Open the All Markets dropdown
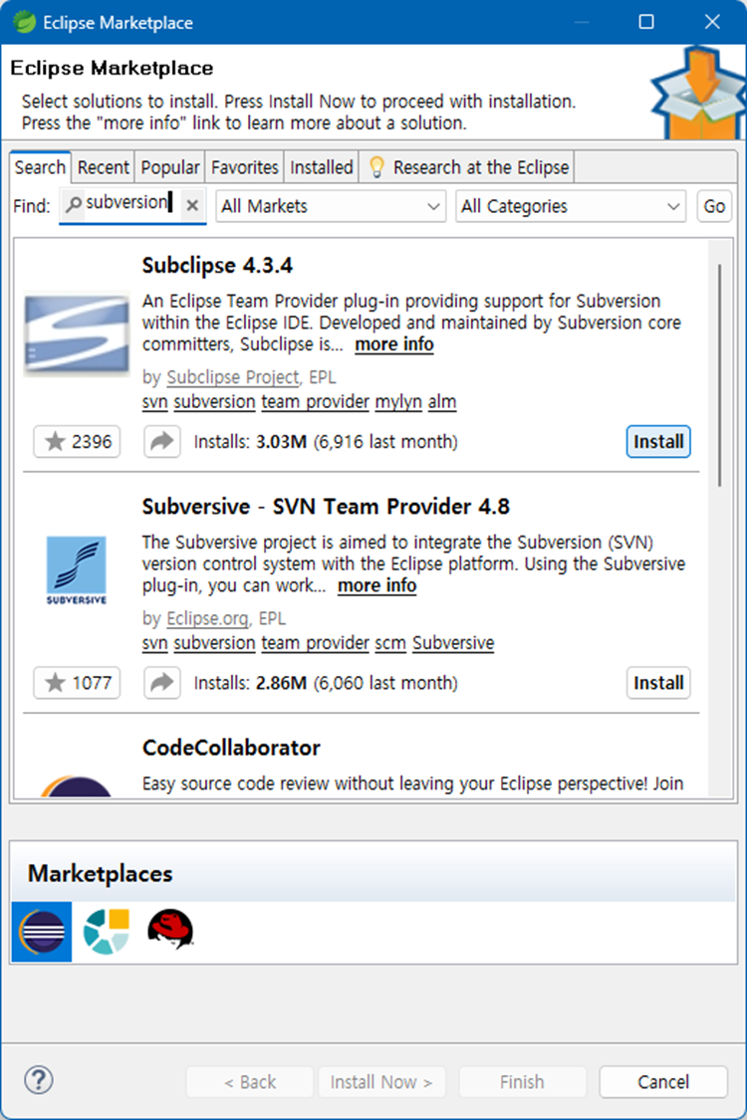This screenshot has width=747, height=1120. pyautogui.click(x=331, y=206)
